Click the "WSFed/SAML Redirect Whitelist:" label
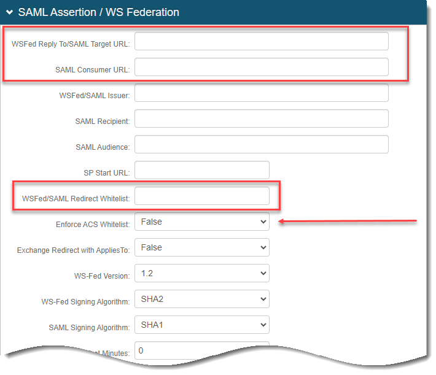The width and height of the screenshot is (436, 375). [76, 199]
